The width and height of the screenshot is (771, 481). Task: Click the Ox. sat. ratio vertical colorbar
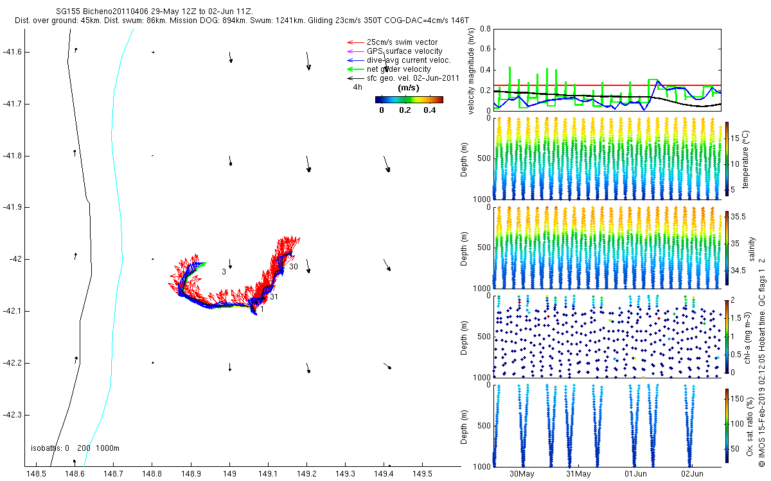pyautogui.click(x=727, y=425)
